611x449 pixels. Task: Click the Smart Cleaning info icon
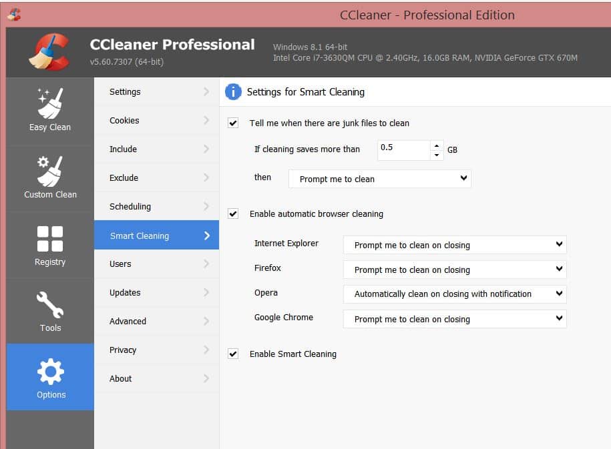[x=232, y=92]
